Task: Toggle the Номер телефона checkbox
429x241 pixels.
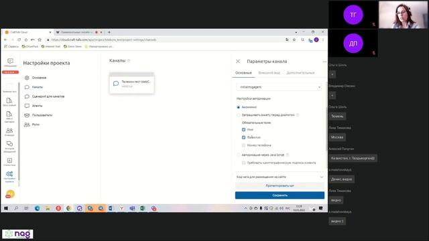Action: pyautogui.click(x=243, y=145)
